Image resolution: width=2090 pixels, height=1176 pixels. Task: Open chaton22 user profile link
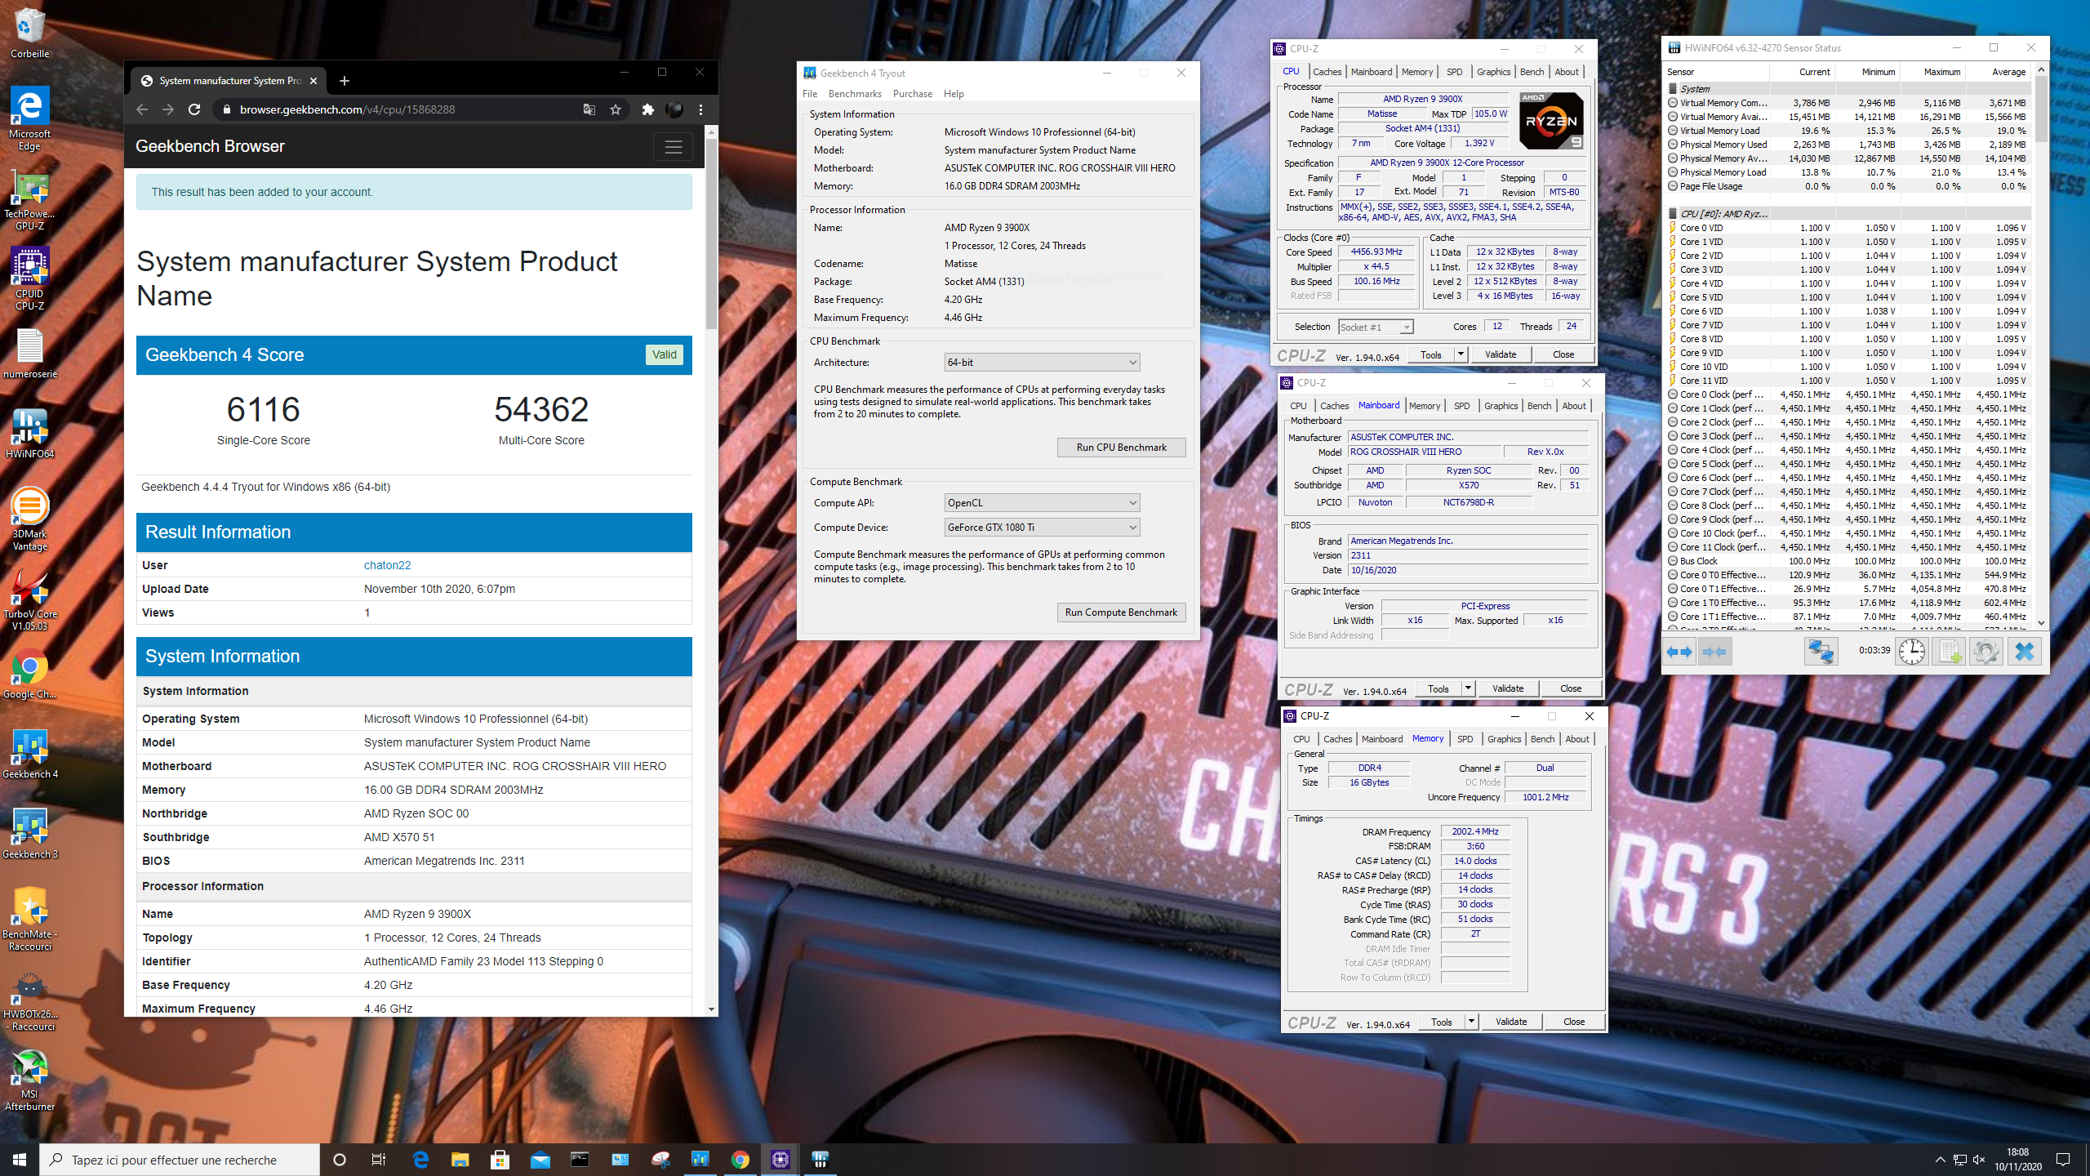(387, 565)
